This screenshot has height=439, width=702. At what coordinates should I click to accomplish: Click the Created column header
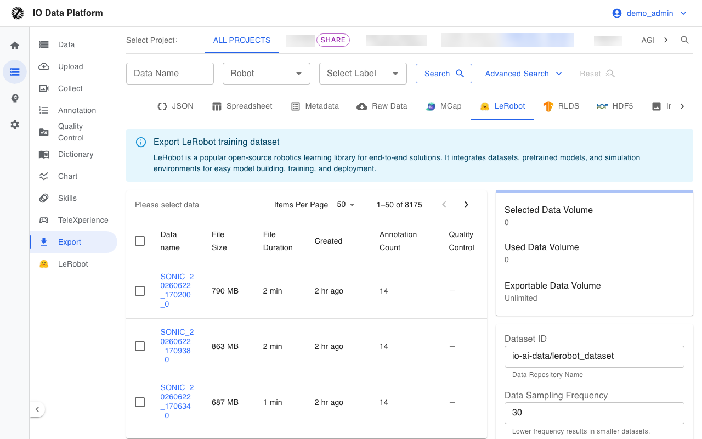tap(329, 241)
